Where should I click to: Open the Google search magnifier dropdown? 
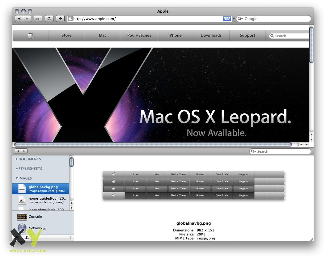point(240,19)
